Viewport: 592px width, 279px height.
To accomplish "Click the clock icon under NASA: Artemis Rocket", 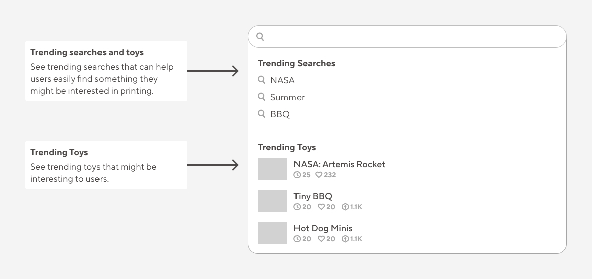I will pyautogui.click(x=297, y=175).
